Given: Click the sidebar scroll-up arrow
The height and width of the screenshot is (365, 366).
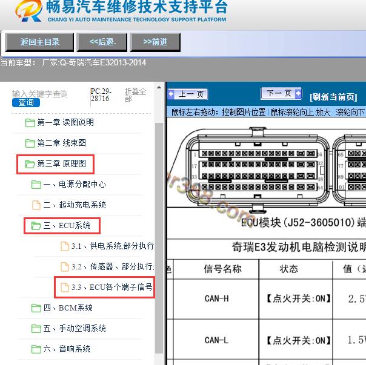Looking at the screenshot, I should point(159,88).
